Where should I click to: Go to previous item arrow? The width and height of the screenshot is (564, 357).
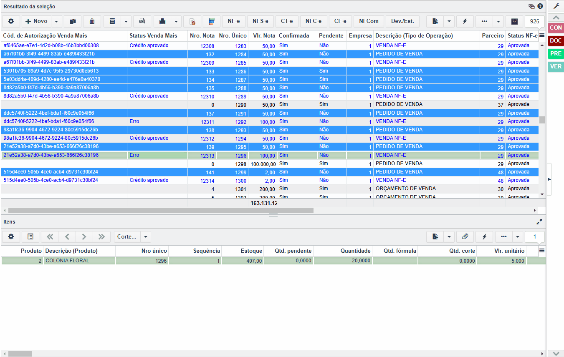[x=67, y=236]
